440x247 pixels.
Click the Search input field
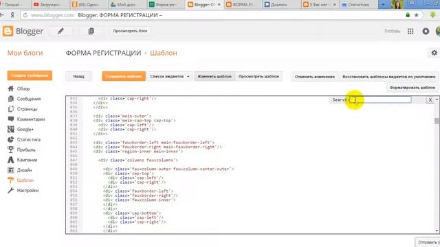point(380,99)
